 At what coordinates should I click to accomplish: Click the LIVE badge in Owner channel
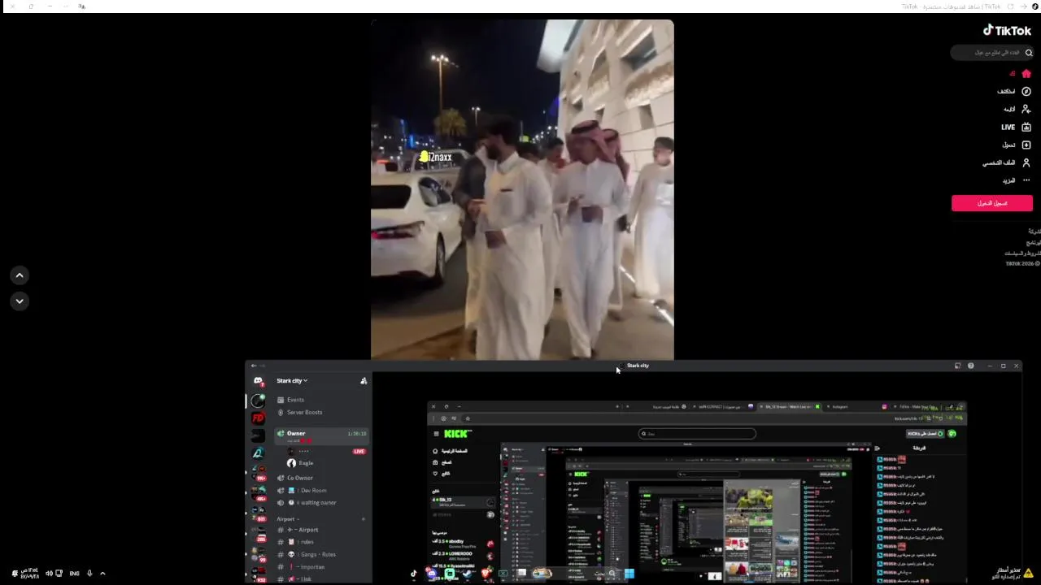(359, 451)
